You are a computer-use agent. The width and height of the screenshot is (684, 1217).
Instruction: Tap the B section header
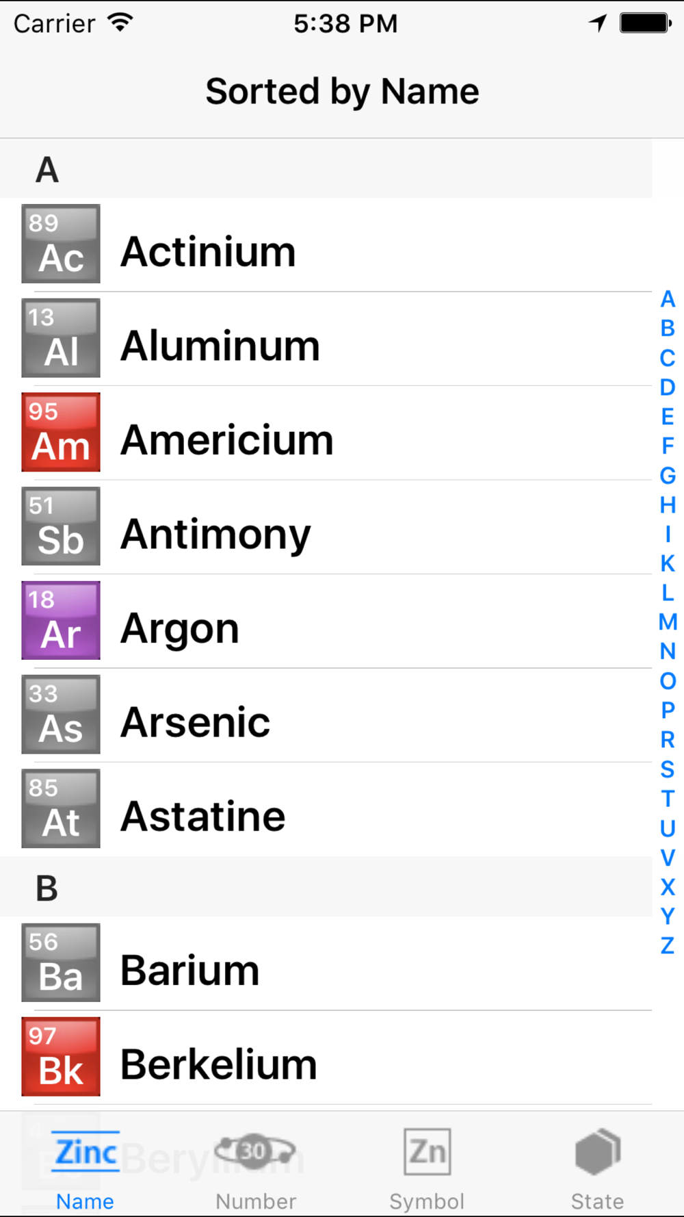click(x=326, y=887)
